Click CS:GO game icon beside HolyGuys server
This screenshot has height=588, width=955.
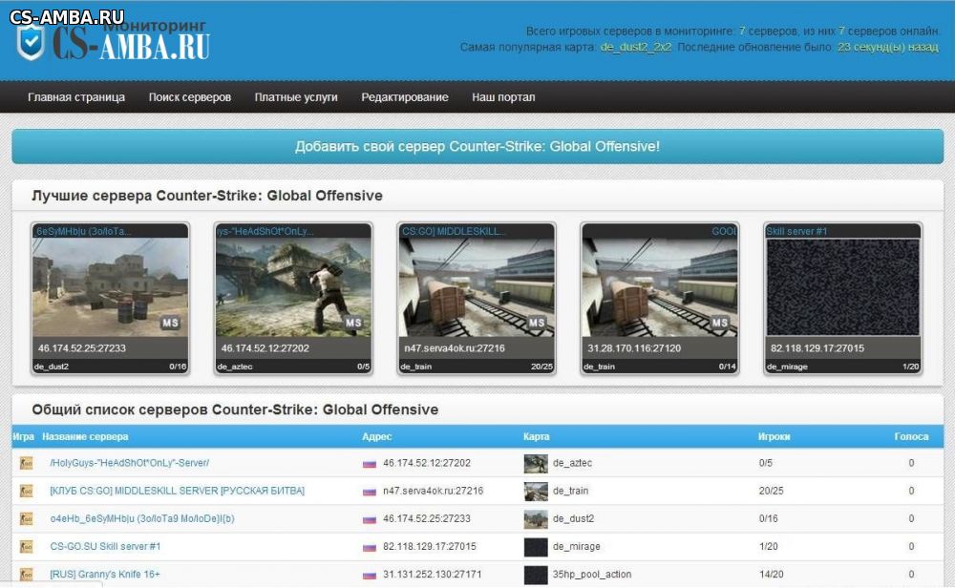pyautogui.click(x=26, y=463)
